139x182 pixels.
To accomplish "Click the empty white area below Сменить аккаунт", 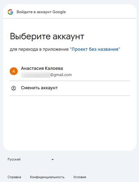I will pos(70,122).
